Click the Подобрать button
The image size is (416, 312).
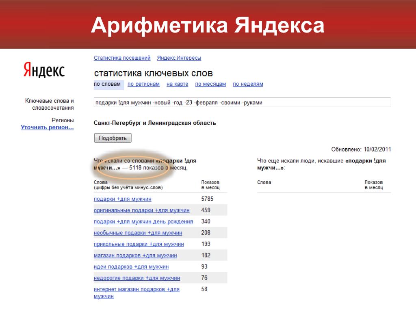(113, 138)
